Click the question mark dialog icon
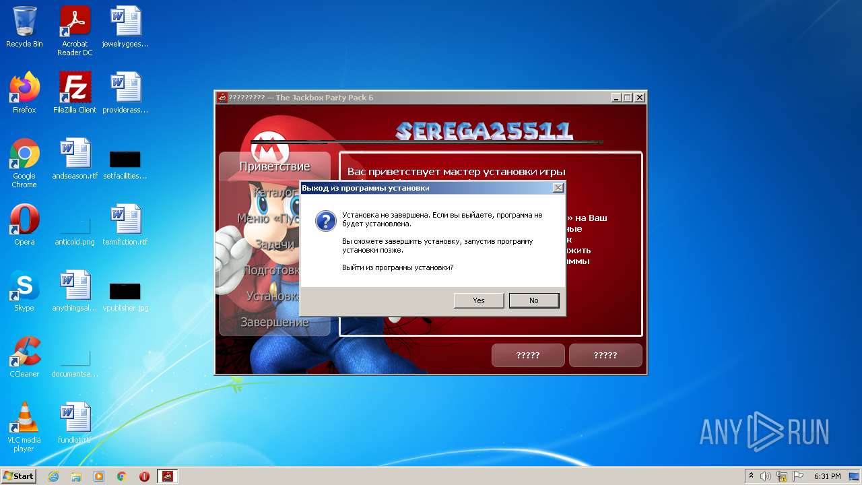Screen dimensions: 862x485 point(326,221)
